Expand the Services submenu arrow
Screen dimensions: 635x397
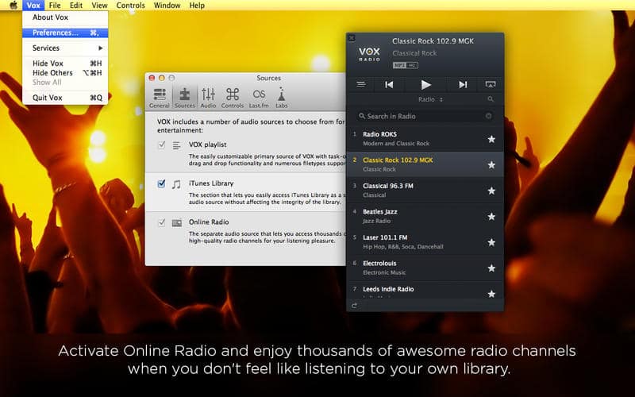pos(101,48)
